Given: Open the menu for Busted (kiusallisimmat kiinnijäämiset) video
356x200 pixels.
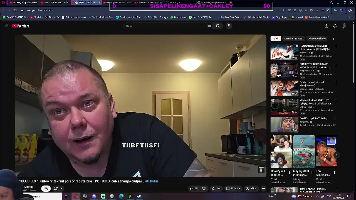Looking at the screenshot, I should click(x=336, y=82).
